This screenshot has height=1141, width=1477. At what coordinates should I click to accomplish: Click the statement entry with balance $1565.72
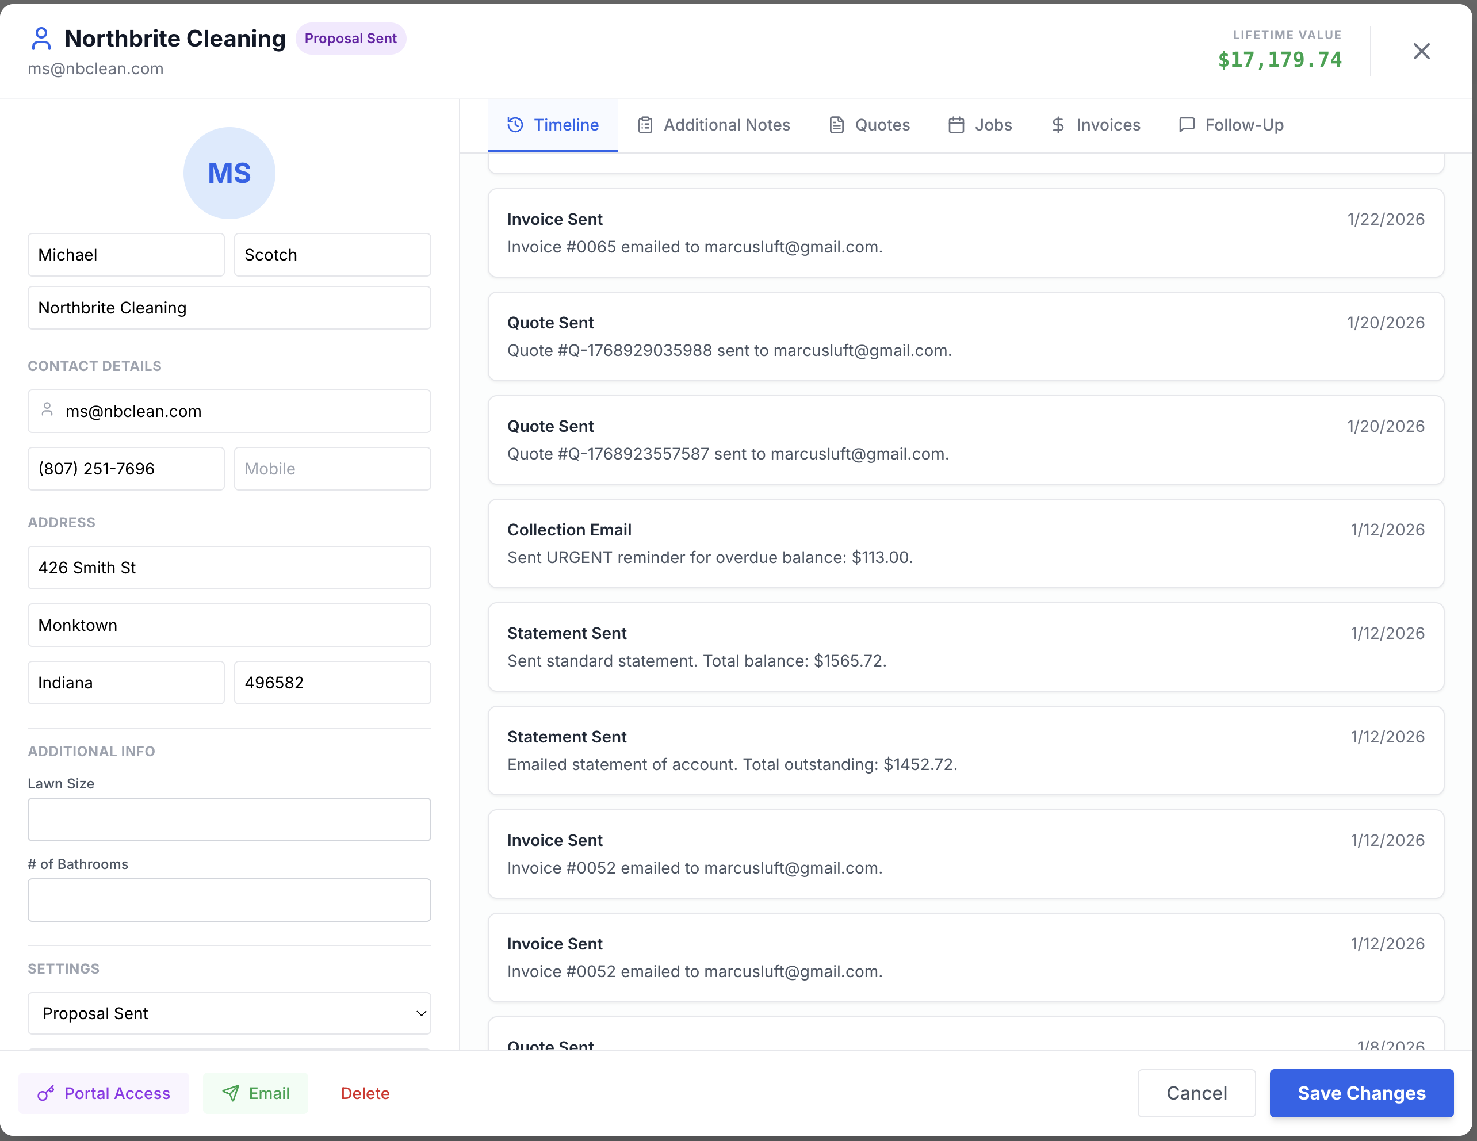point(966,646)
